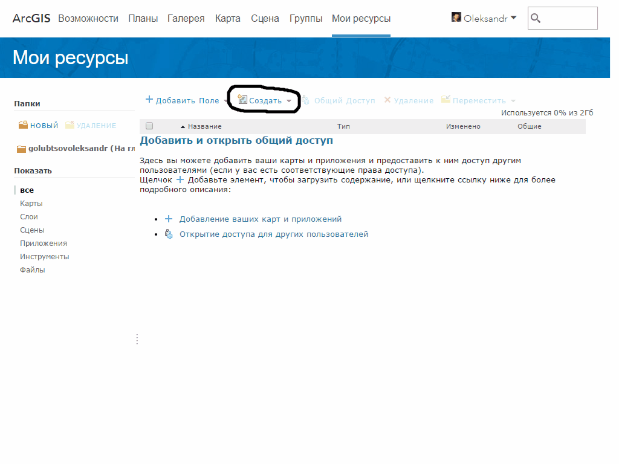619x464 pixels.
Task: Click the Oleksandr profile avatar
Action: (x=456, y=18)
